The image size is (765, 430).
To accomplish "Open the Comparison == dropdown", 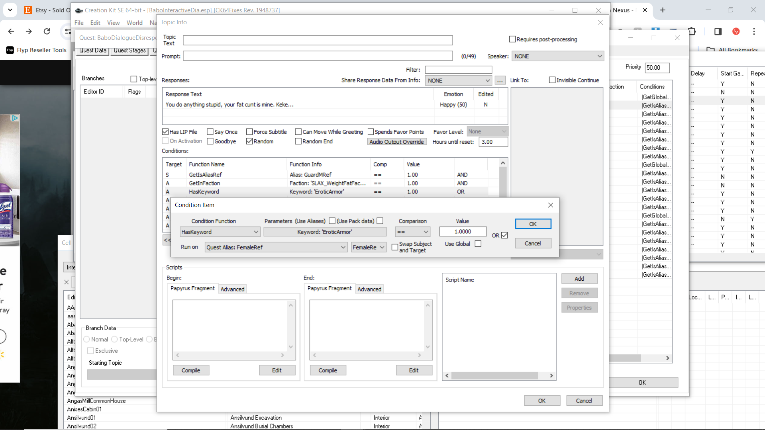I will point(412,232).
